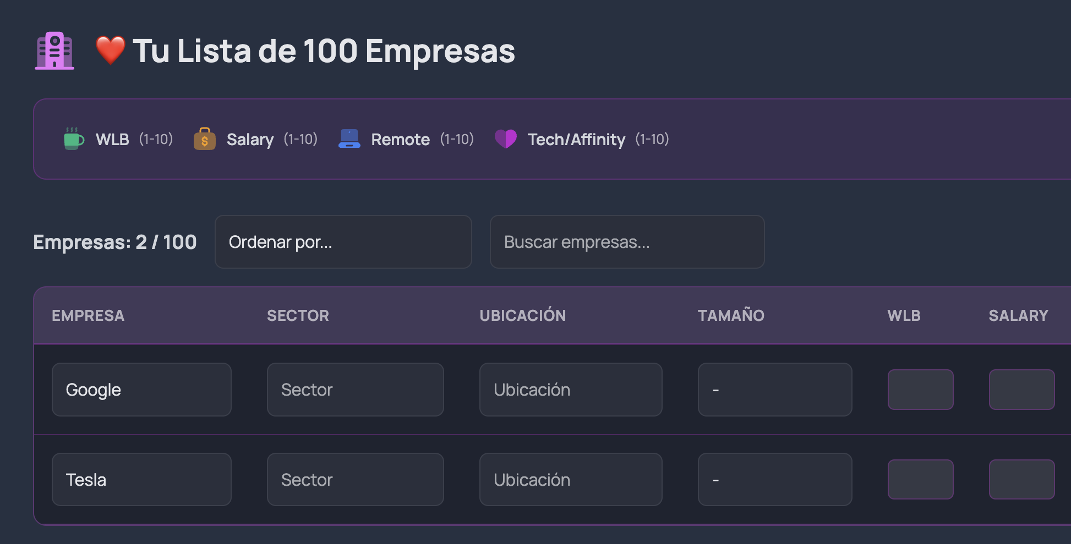
Task: Click the SECTOR column header
Action: (x=298, y=315)
